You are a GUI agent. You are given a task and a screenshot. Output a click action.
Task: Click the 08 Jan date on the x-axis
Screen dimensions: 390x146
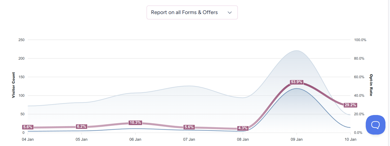[243, 139]
